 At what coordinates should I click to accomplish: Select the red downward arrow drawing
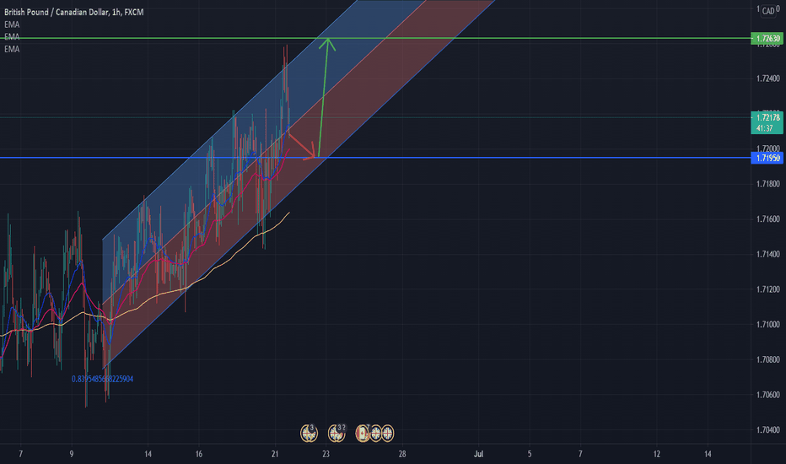click(x=302, y=146)
